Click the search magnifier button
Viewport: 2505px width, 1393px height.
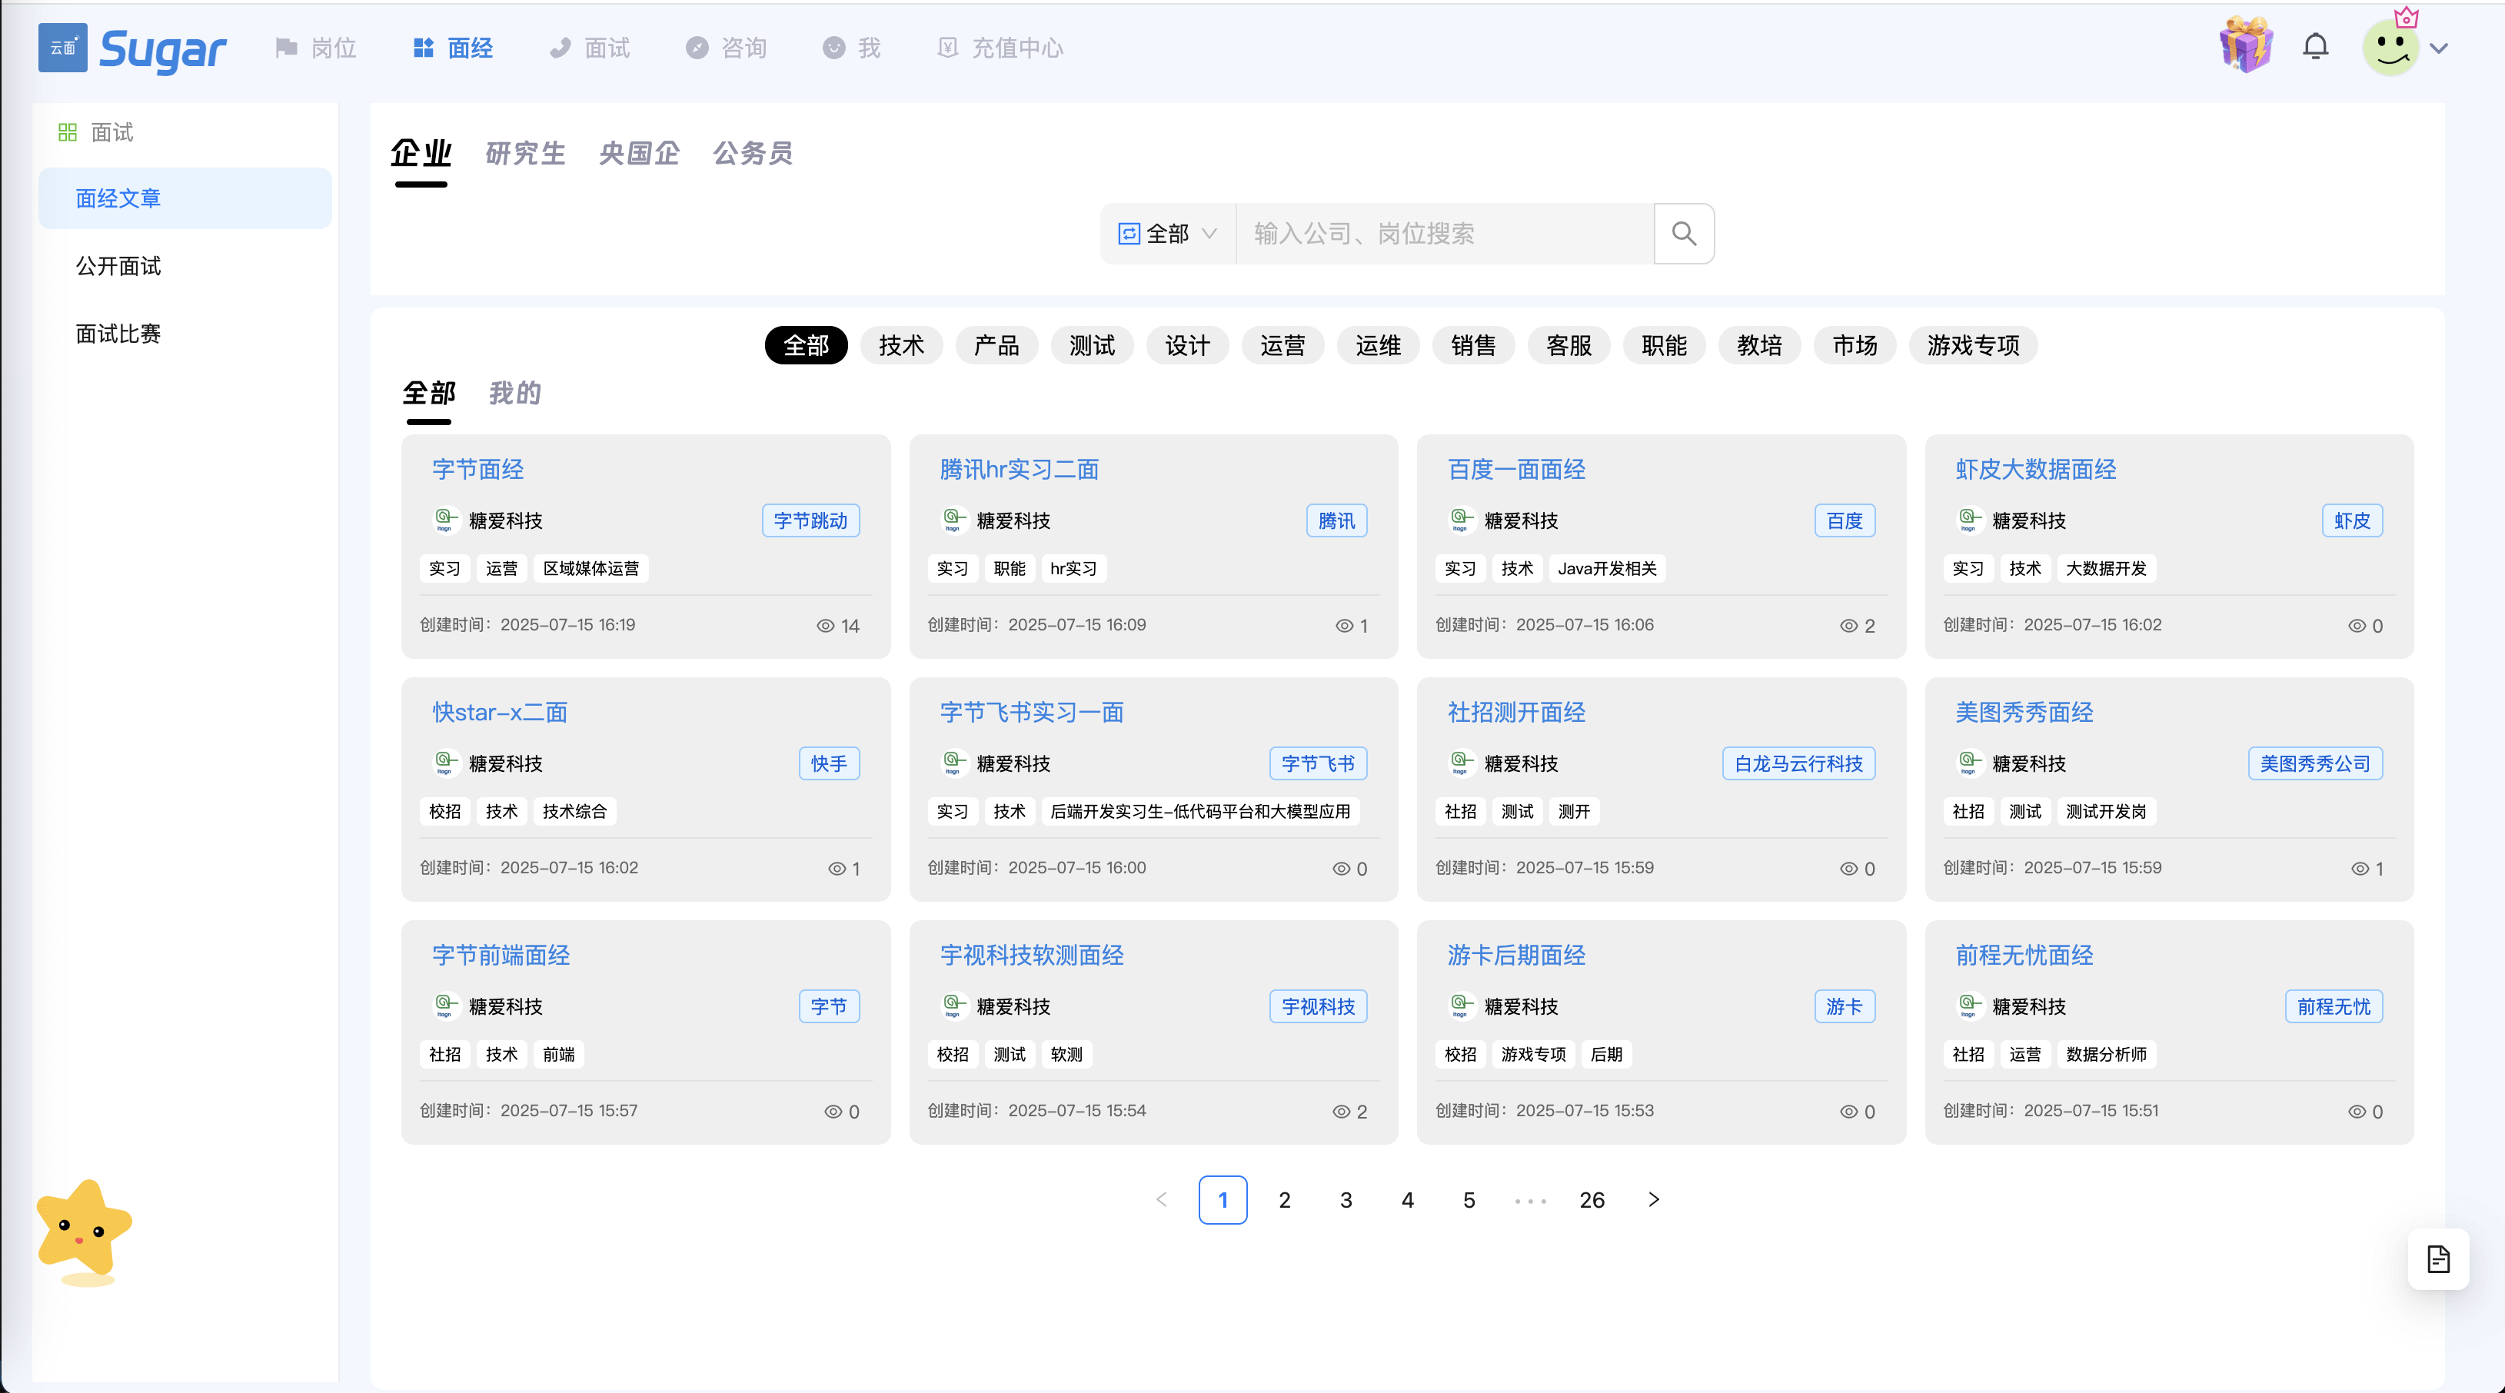tap(1683, 233)
